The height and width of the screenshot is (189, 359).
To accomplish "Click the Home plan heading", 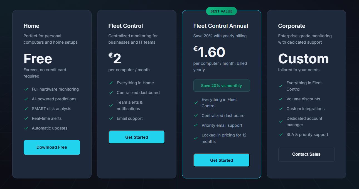I will [x=31, y=26].
